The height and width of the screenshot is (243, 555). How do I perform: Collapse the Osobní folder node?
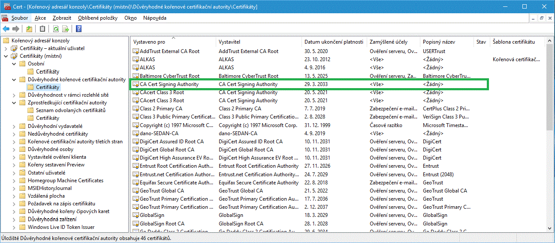[14, 64]
